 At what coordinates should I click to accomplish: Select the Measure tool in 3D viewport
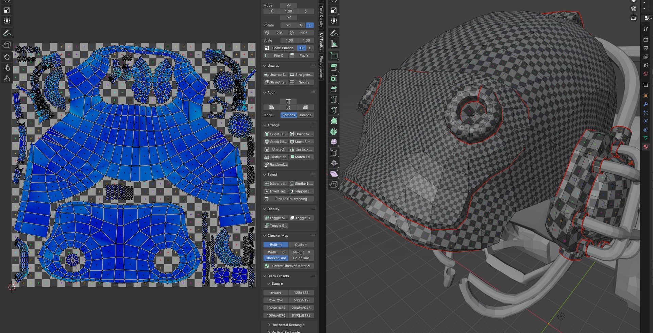tap(334, 44)
